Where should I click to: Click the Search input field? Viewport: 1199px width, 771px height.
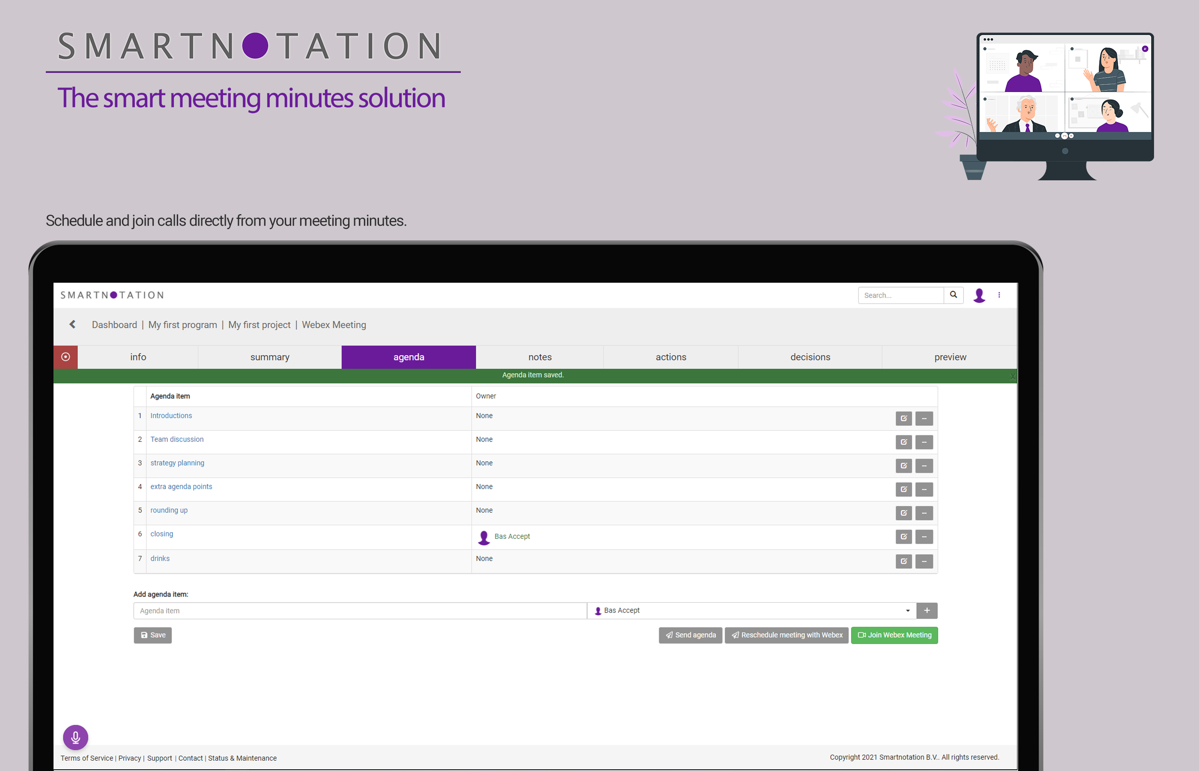[901, 295]
